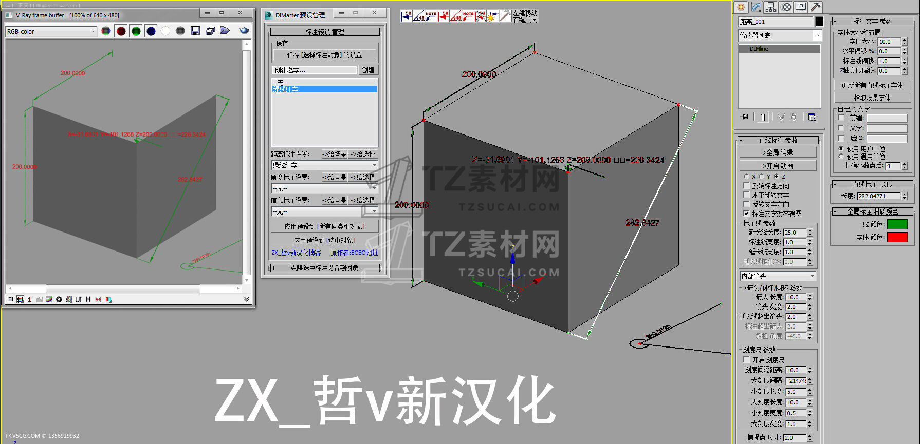Image resolution: width=920 pixels, height=444 pixels.
Task: Toggle the red channel in V-Ray frame buffer
Action: coord(121,31)
